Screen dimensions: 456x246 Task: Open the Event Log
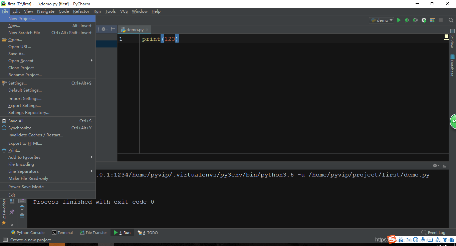[433, 233]
